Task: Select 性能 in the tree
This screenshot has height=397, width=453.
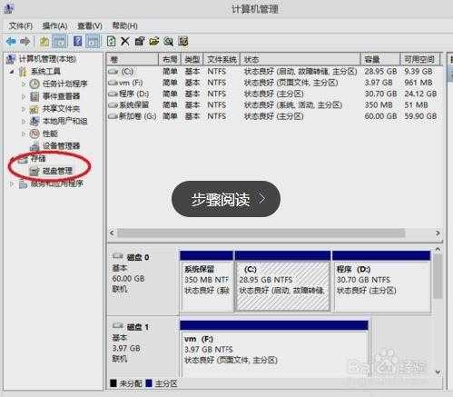Action: tap(50, 134)
